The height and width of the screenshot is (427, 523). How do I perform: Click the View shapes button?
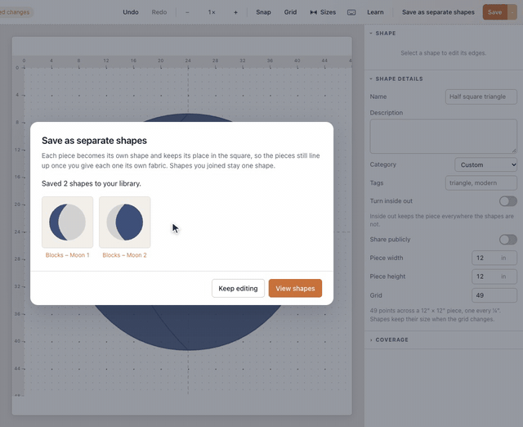pos(295,289)
